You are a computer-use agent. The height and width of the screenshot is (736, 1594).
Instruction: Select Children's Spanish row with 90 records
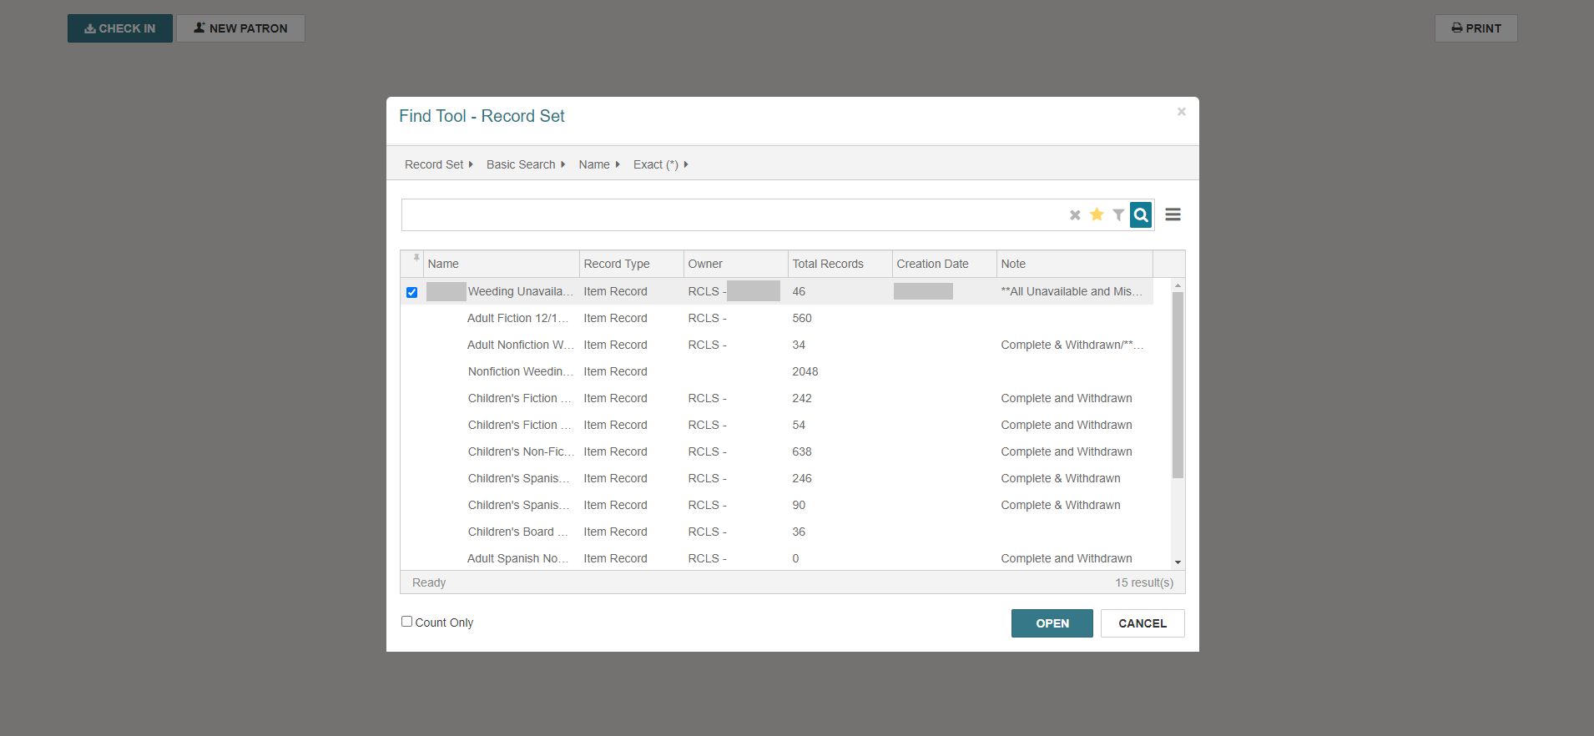[777, 505]
